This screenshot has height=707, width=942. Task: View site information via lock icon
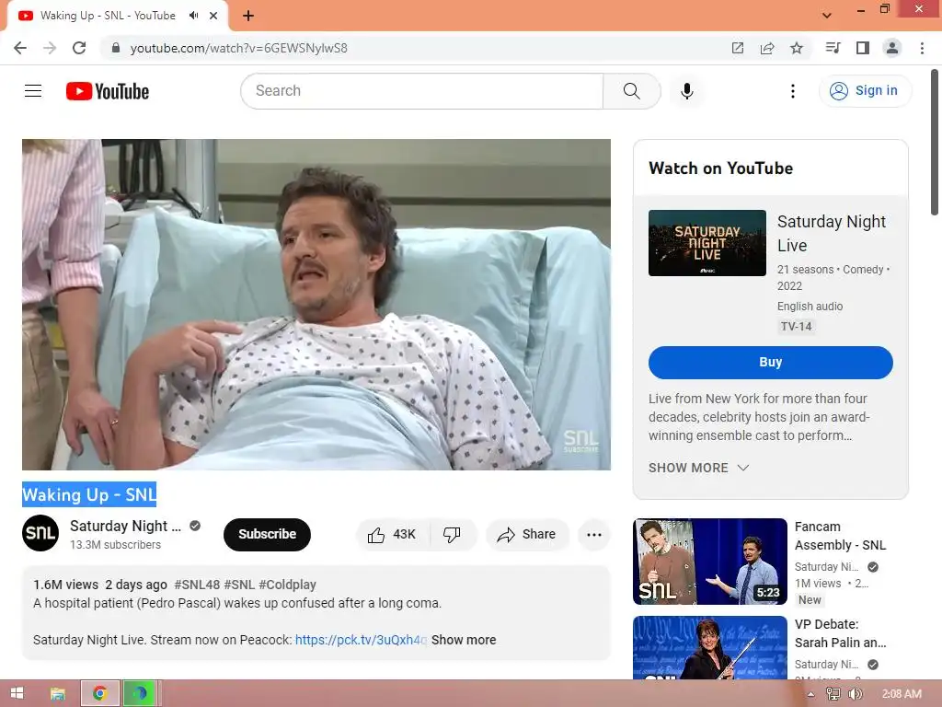tap(116, 48)
